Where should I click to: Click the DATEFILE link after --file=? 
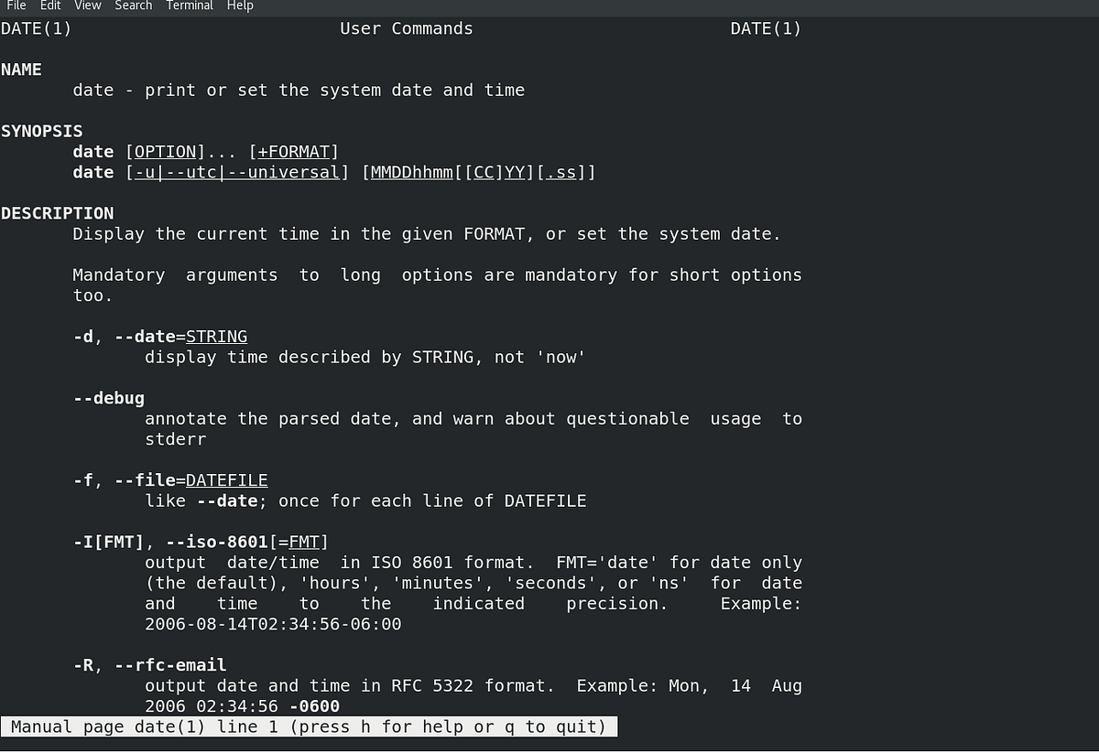[226, 479]
